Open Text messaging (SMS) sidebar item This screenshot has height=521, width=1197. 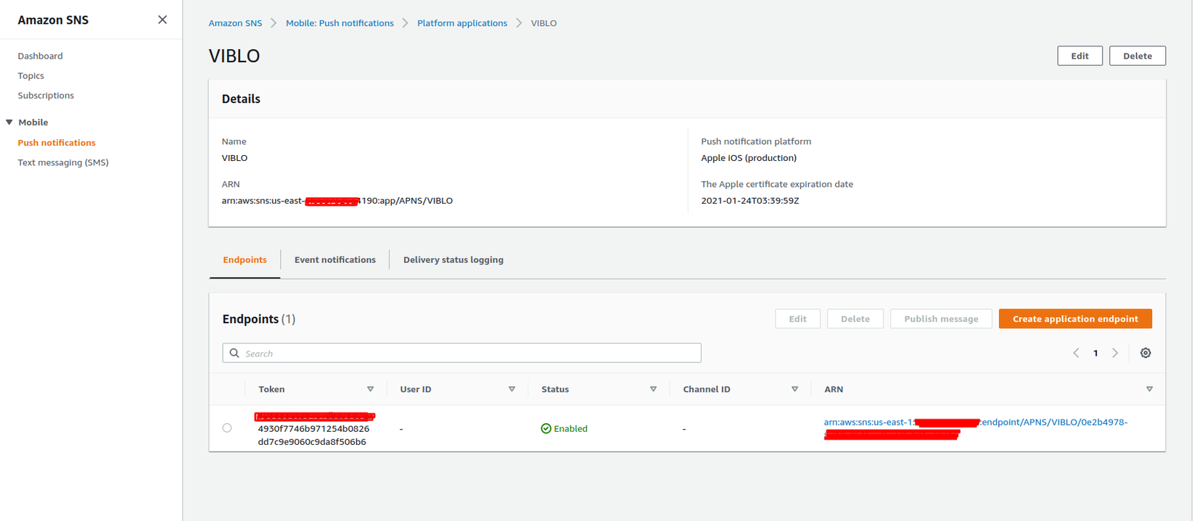point(63,162)
